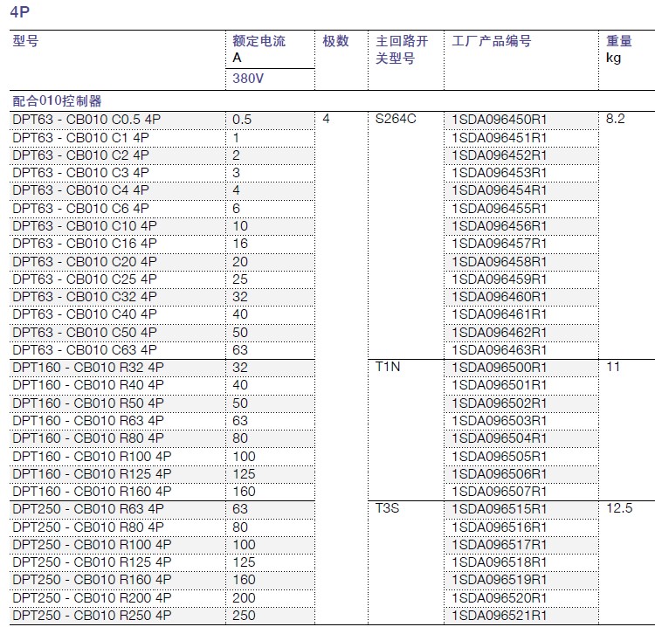Select row DPT63 - CB010 C16 4P
The height and width of the screenshot is (627, 655).
point(332,244)
